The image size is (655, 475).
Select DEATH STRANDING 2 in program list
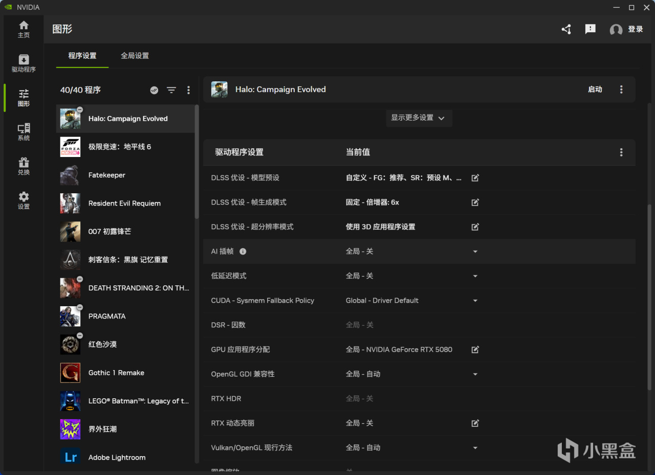125,288
